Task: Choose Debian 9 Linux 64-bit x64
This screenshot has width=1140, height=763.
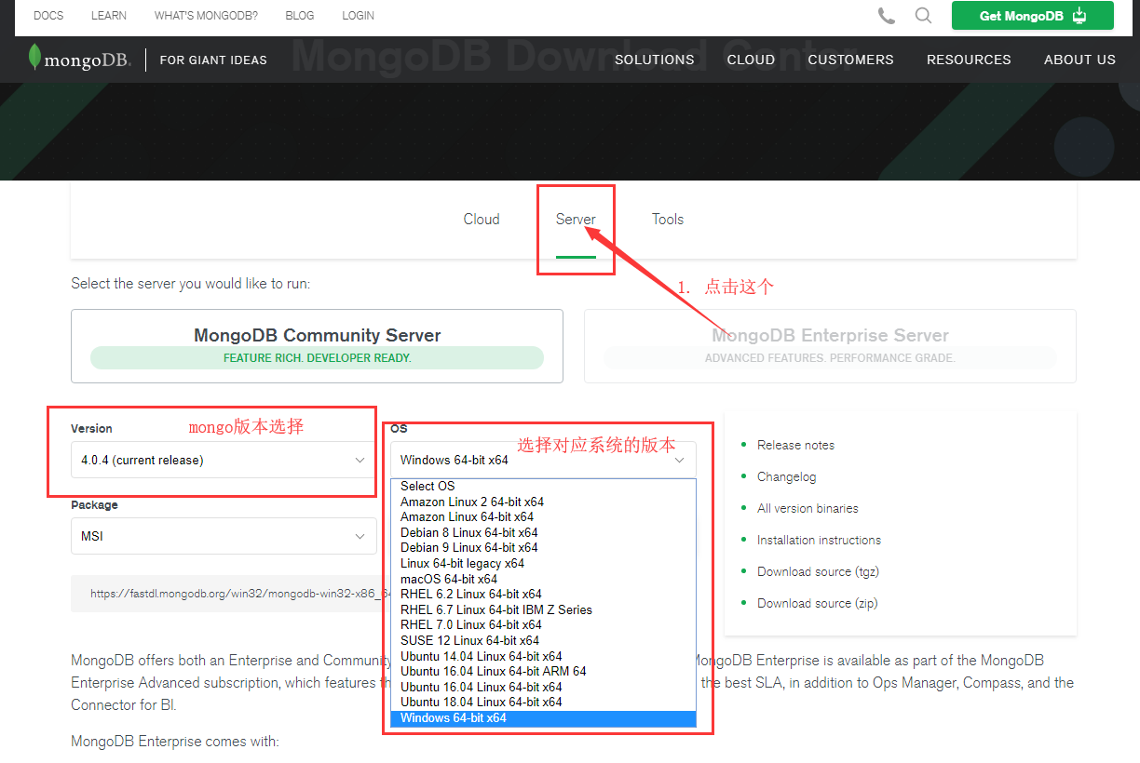Action: (x=543, y=547)
